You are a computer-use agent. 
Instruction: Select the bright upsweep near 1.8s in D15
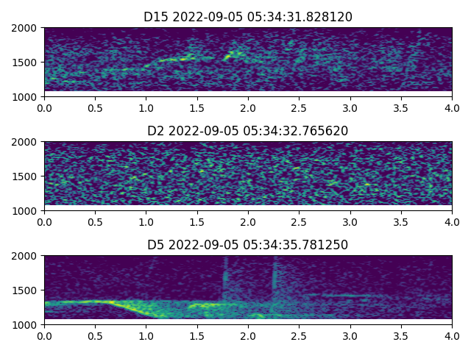tap(235, 54)
